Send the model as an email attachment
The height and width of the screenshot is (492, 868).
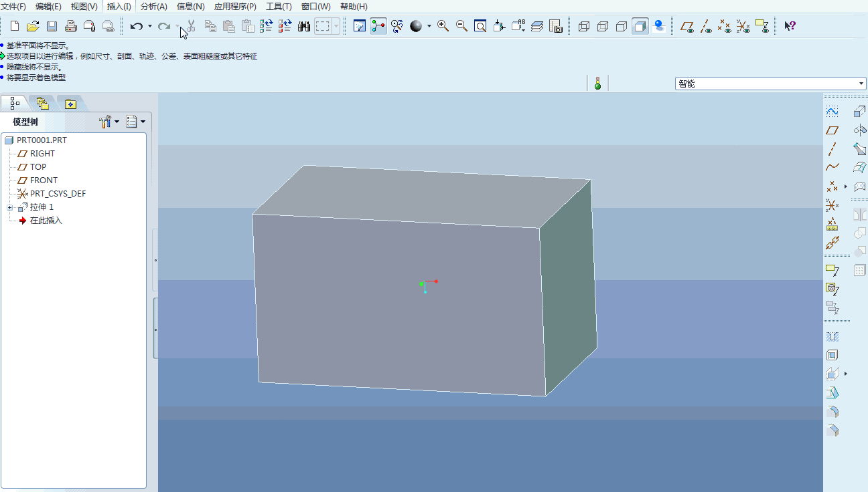coord(89,26)
